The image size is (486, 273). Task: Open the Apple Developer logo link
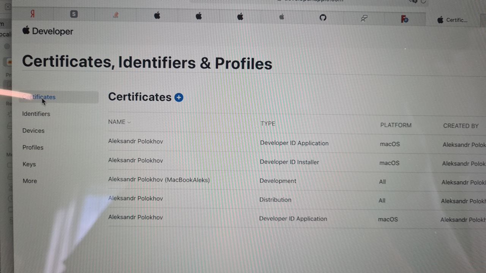point(48,31)
